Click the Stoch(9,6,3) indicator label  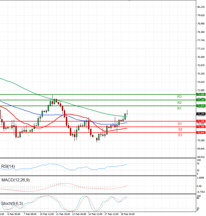pos(12,203)
